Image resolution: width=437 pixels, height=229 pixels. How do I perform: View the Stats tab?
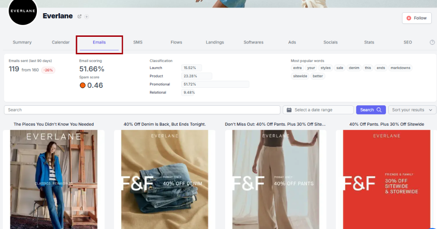pyautogui.click(x=369, y=42)
